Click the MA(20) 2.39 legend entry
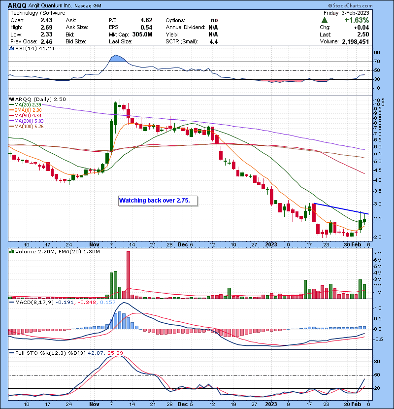 [26, 104]
